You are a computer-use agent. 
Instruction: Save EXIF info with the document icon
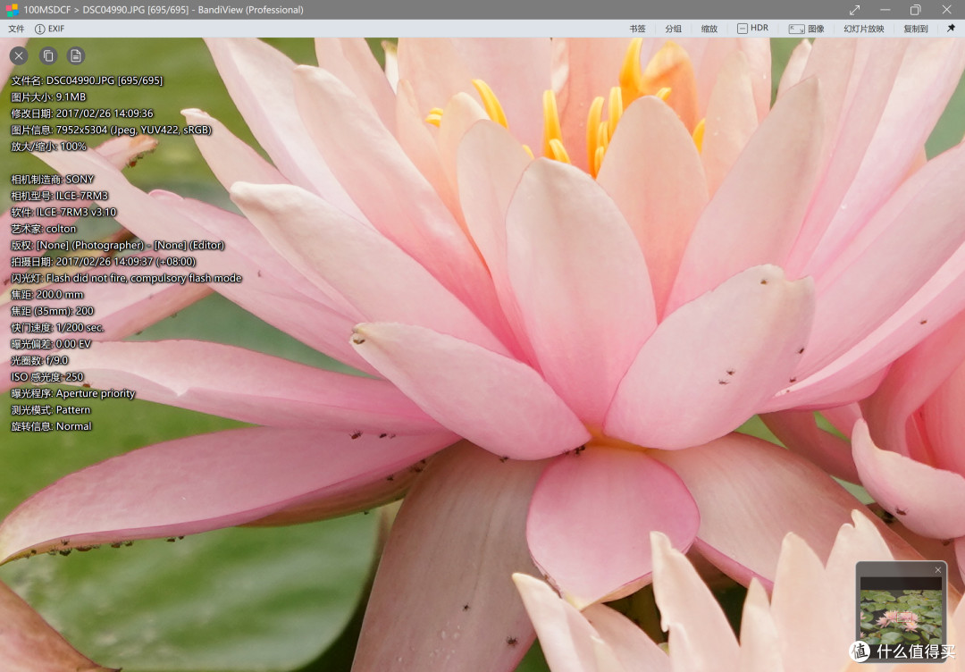click(x=76, y=56)
